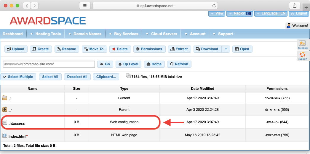Click the .htaccess file icon
310x154 pixels.
click(5, 122)
